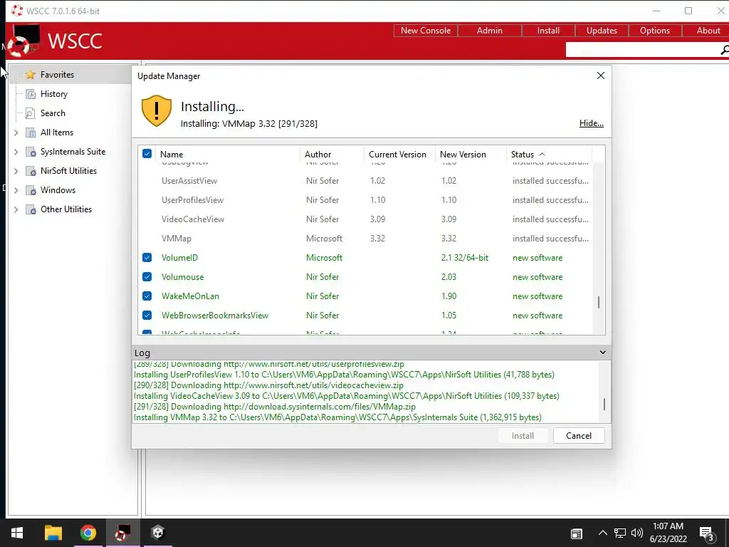Click the SysInternals Suite folder icon
This screenshot has width=729, height=547.
click(30, 152)
